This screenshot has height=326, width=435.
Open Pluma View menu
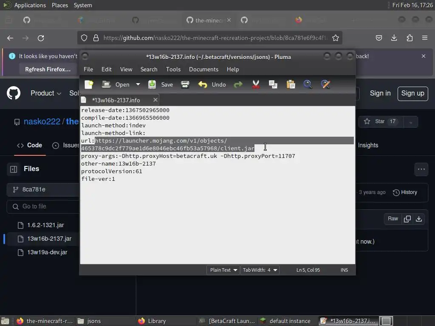click(126, 69)
